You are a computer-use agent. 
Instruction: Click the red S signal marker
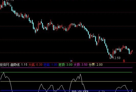(x=124, y=61)
